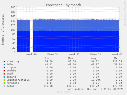Viewport: 127px width, 95px height.
Task: Click runnable average value 1.11
Action: point(96,83)
